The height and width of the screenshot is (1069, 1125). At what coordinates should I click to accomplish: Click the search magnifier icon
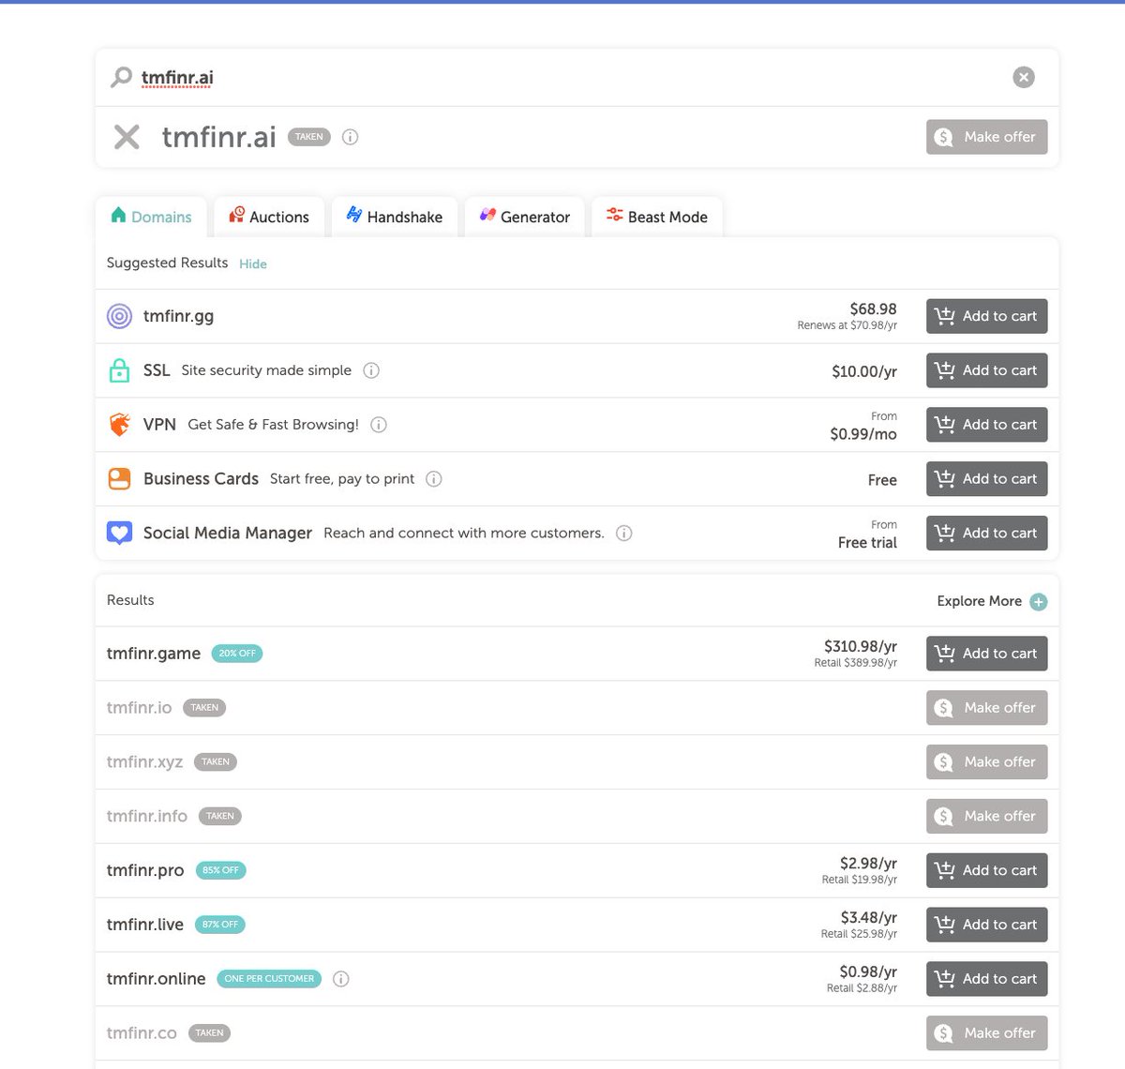(121, 77)
